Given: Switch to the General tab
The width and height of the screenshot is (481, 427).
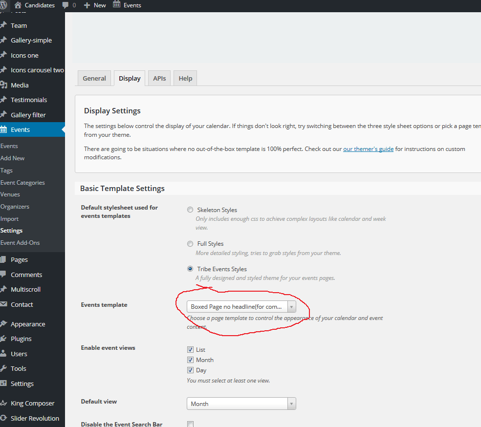Looking at the screenshot, I should (x=94, y=78).
